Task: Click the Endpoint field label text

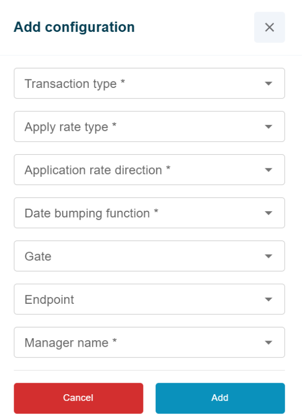Action: pyautogui.click(x=49, y=300)
